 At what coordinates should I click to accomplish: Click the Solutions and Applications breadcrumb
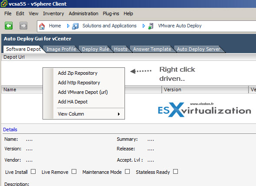[109, 26]
